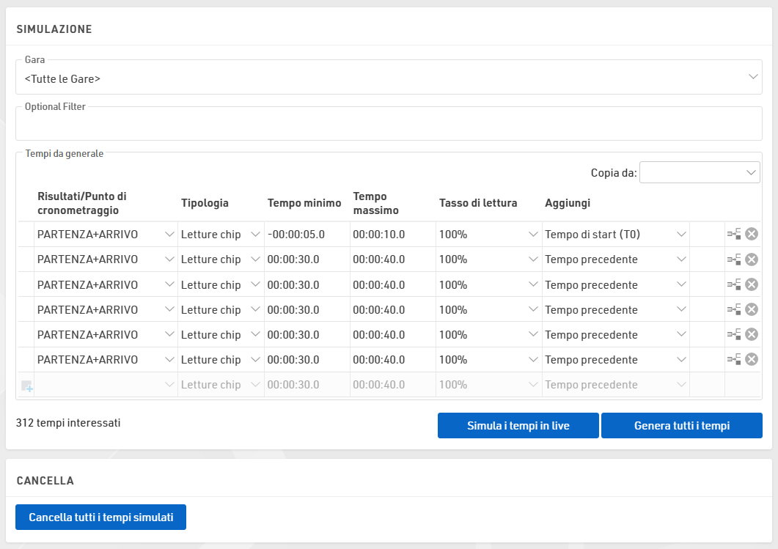This screenshot has width=778, height=549.
Task: Click the Genera tutti i tempi button
Action: click(681, 426)
